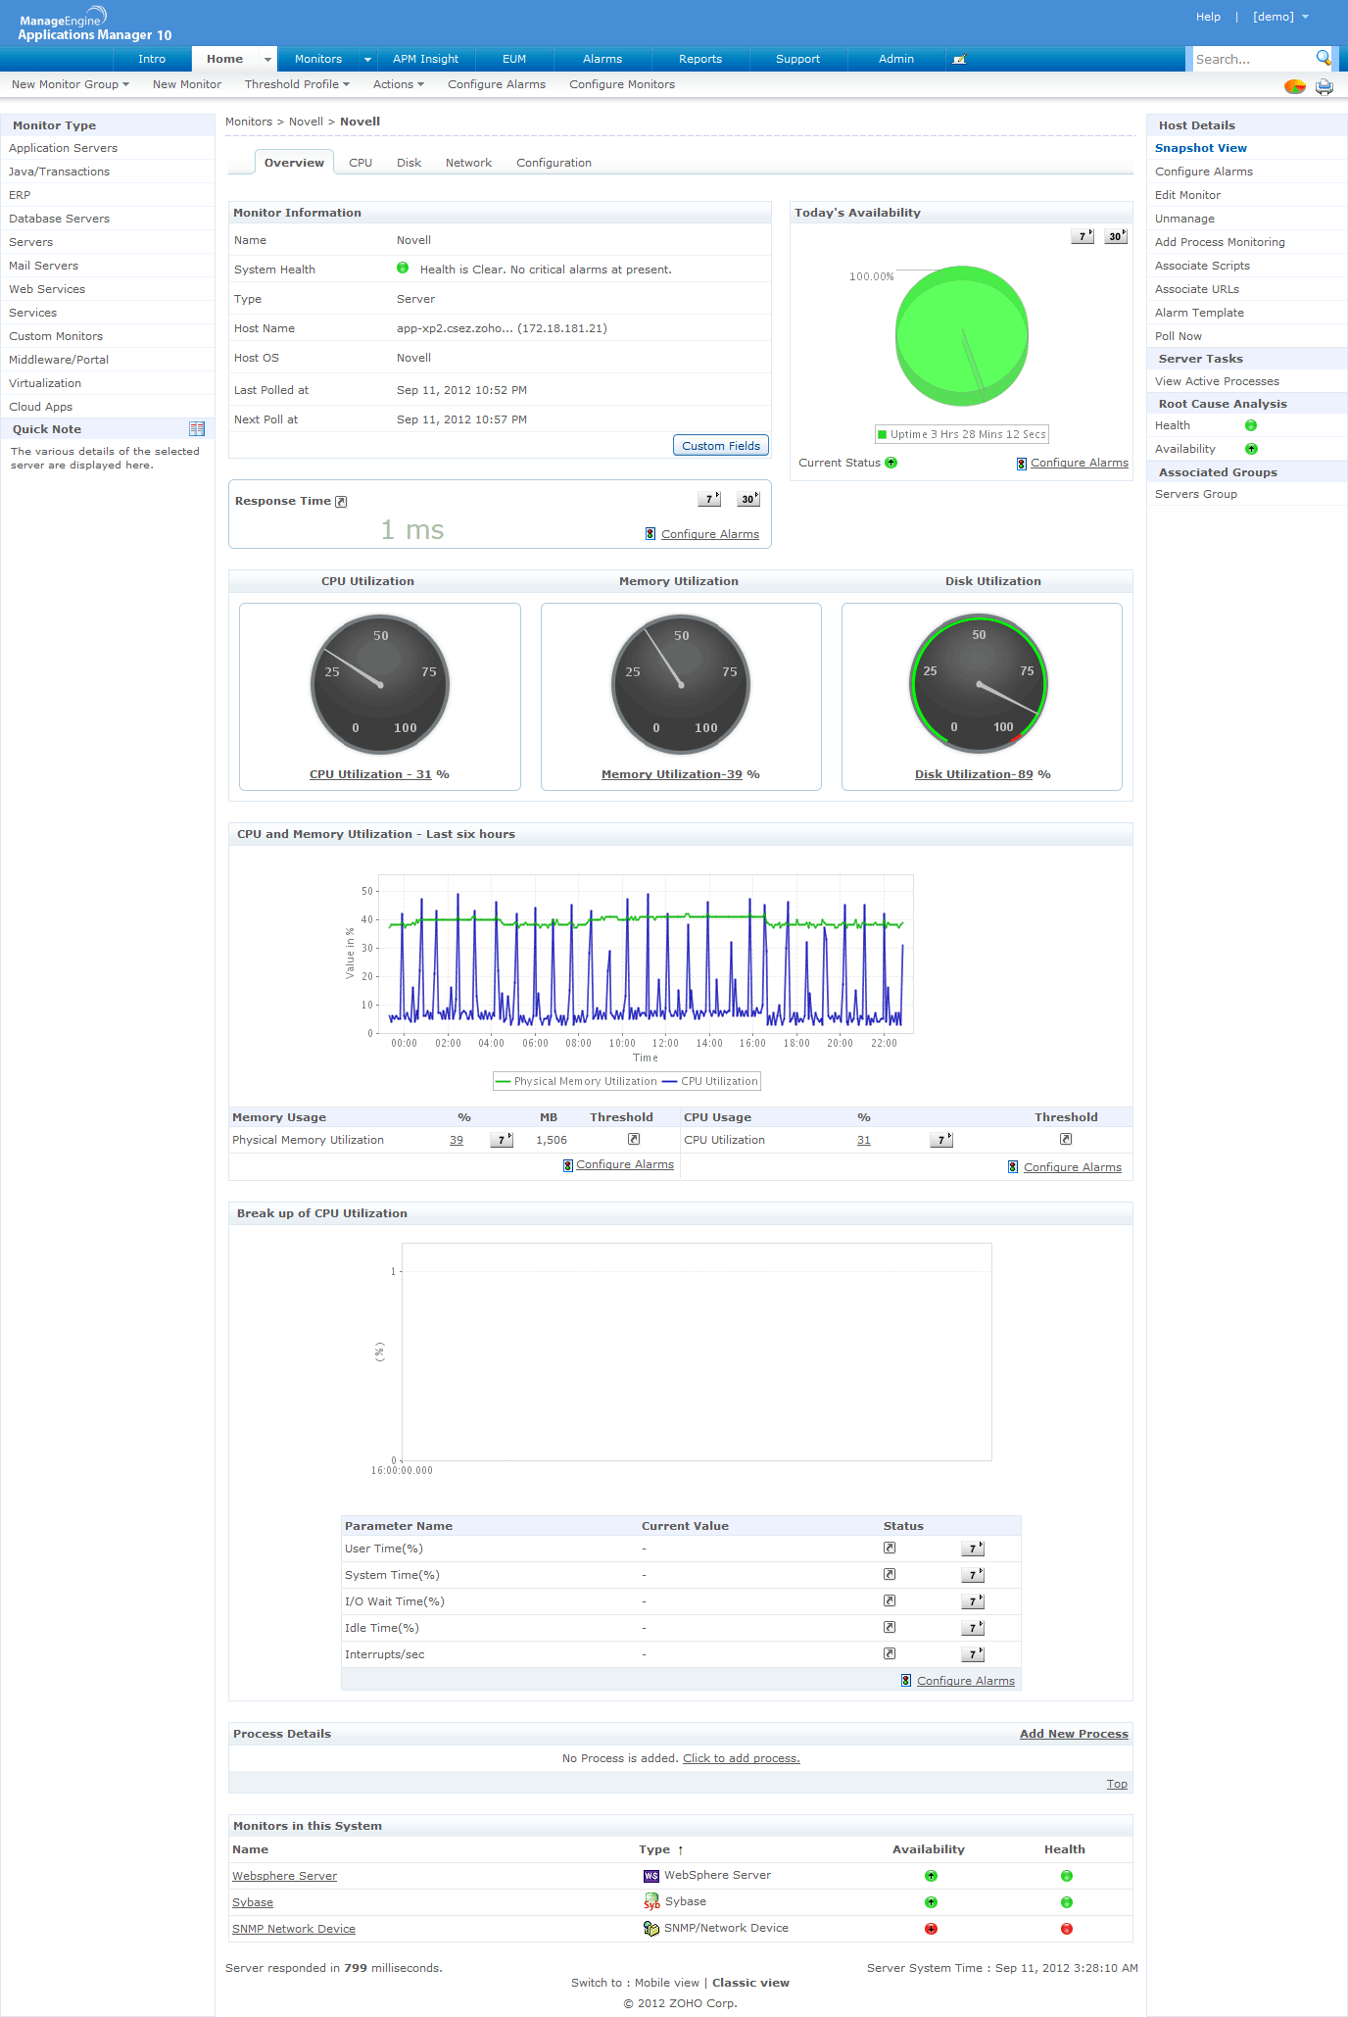Open 7-day history for User Time(%)

(972, 1549)
